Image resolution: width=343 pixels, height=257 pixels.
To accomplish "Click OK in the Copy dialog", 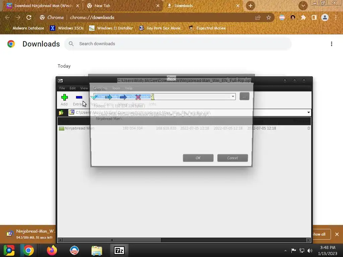I will (x=198, y=158).
